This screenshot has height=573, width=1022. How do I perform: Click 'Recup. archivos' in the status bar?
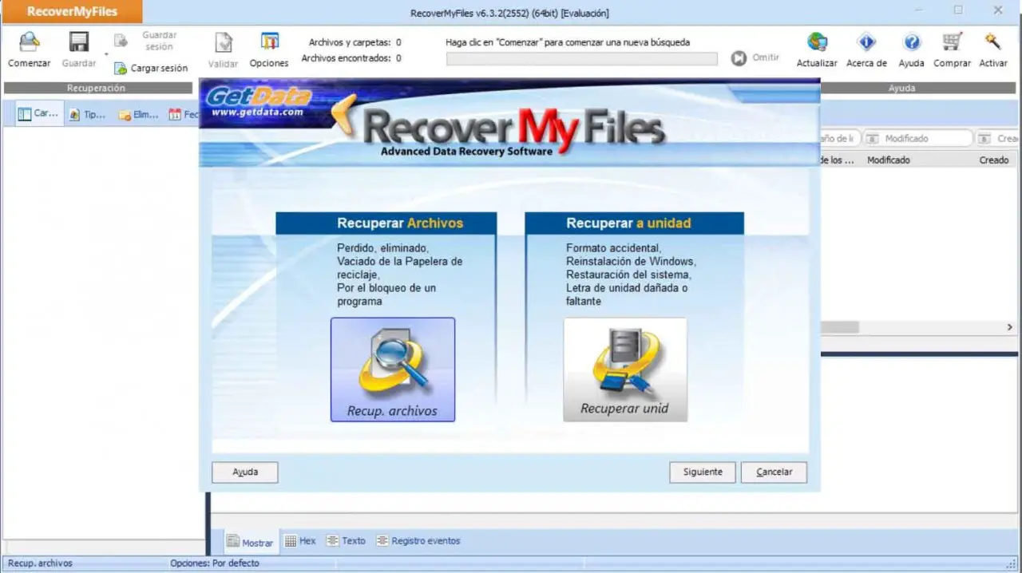tap(40, 563)
